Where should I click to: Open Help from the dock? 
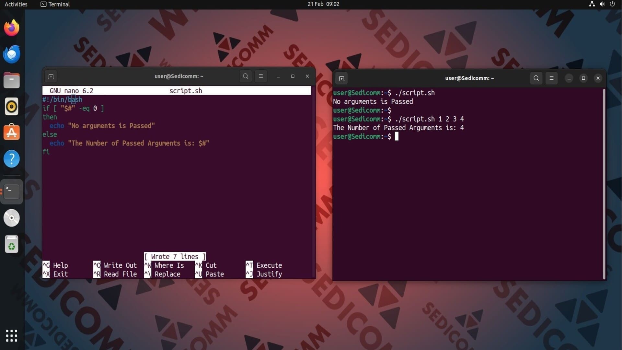pyautogui.click(x=12, y=159)
